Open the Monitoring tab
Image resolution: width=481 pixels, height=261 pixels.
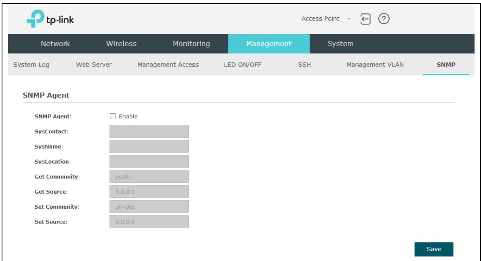192,44
